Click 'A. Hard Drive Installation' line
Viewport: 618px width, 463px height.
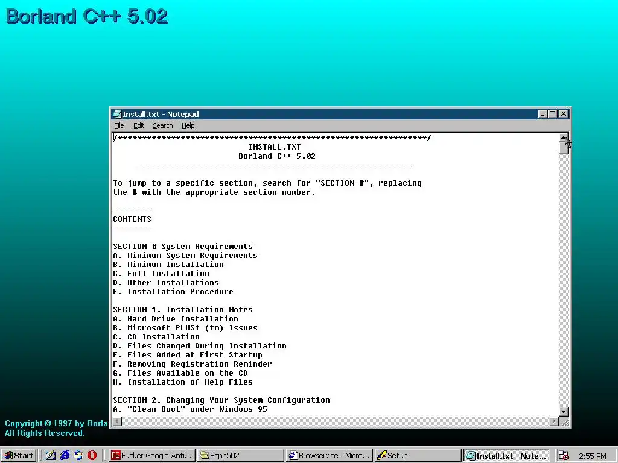(176, 319)
